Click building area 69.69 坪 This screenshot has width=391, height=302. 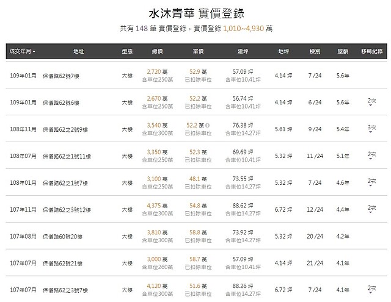(243, 152)
